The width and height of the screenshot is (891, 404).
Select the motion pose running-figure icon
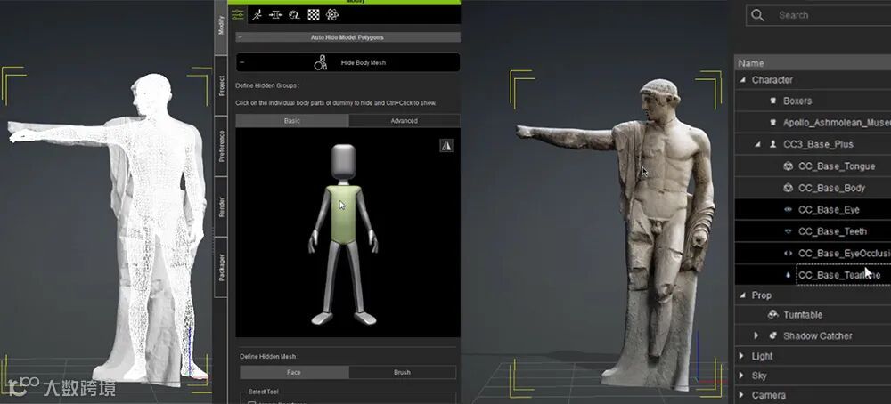[x=257, y=15]
